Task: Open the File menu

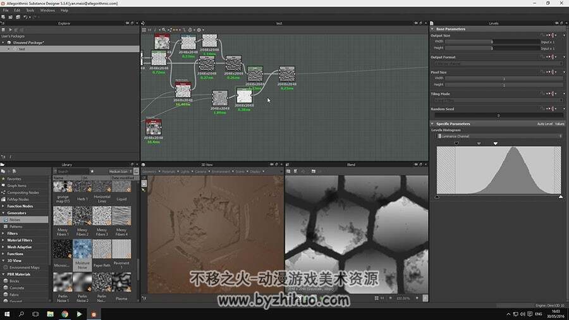Action: pos(6,11)
